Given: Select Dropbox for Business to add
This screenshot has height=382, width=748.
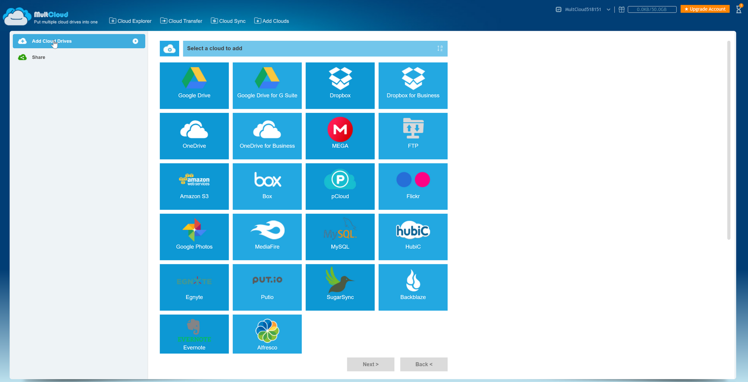Looking at the screenshot, I should coord(413,86).
